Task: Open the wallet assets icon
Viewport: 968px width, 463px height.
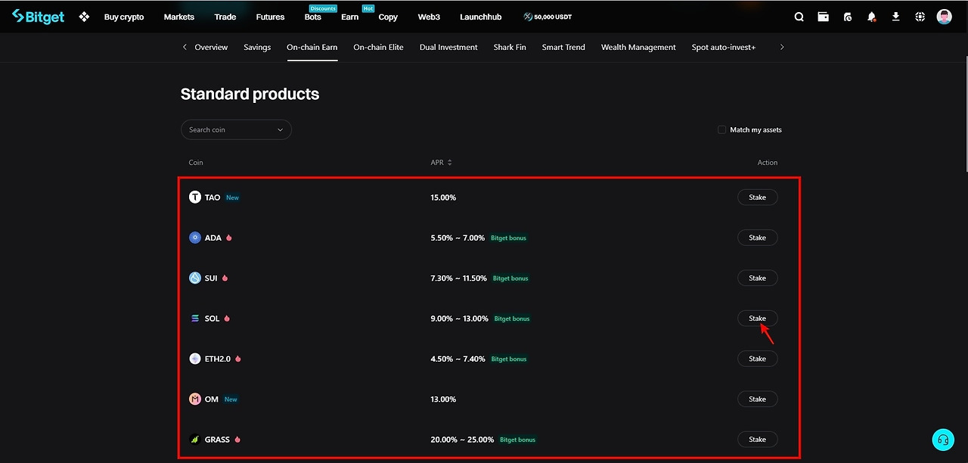Action: (x=824, y=17)
